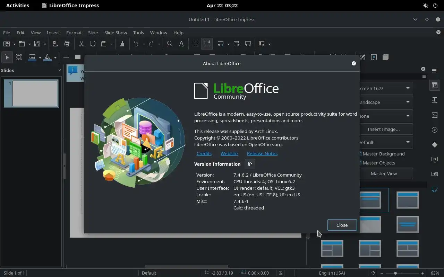The image size is (444, 277).
Task: Click the New presentation icon in toolbar
Action: (x=7, y=44)
